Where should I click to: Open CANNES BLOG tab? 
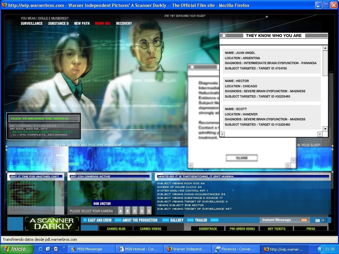tap(116, 229)
